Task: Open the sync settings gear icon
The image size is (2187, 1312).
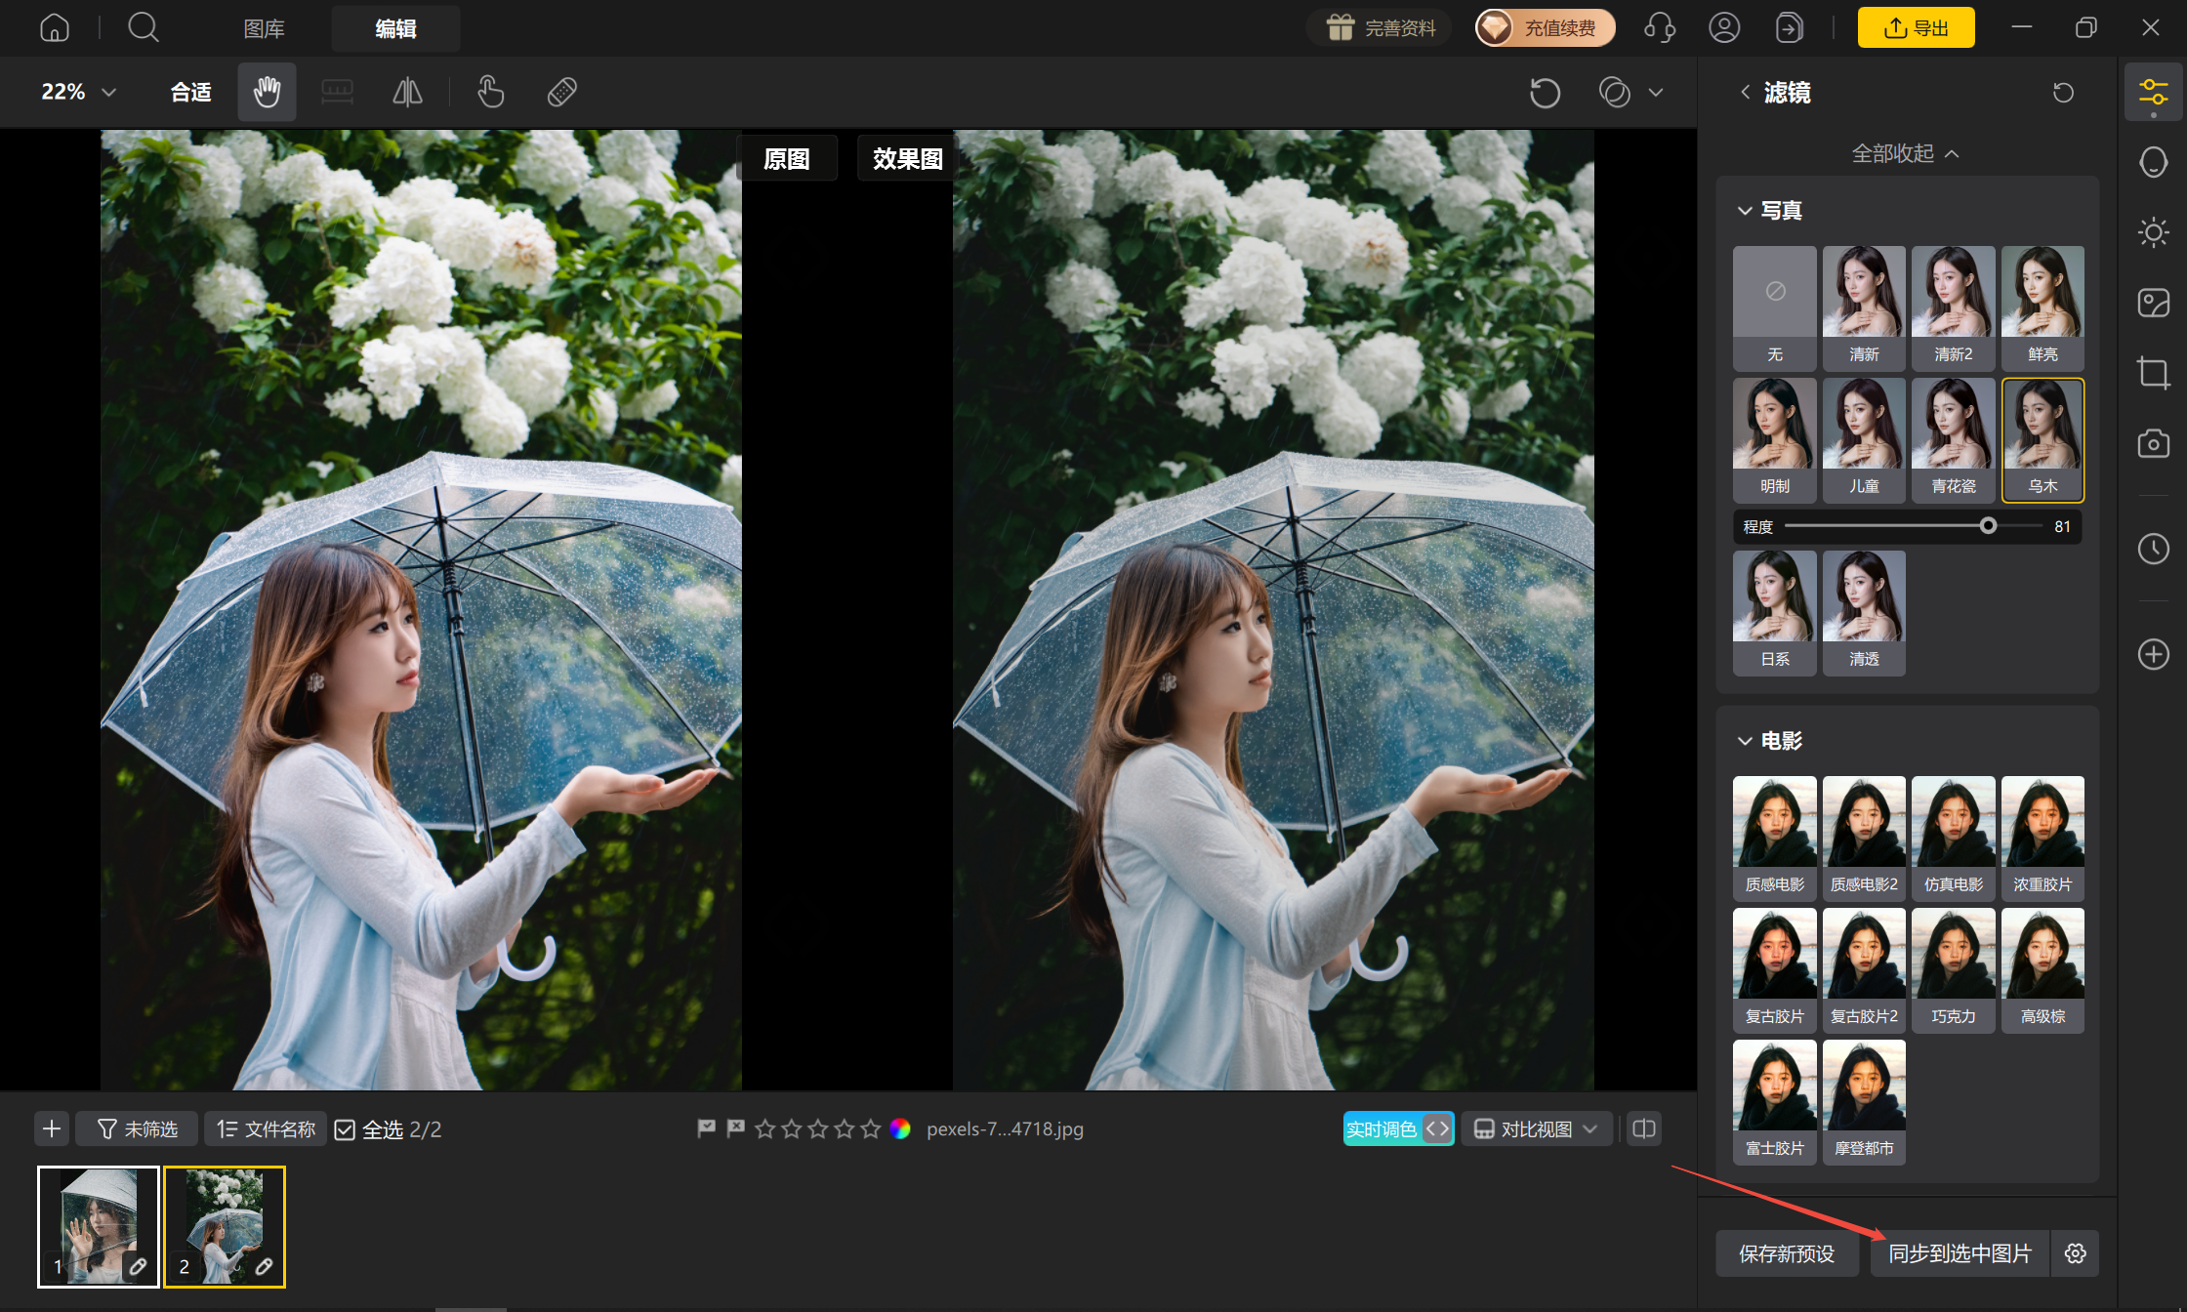Action: click(x=2075, y=1253)
